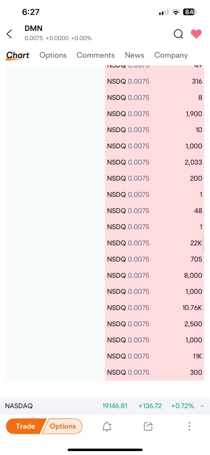Tap the orange Trade button
Image resolution: width=210 pixels, height=455 pixels.
click(25, 426)
